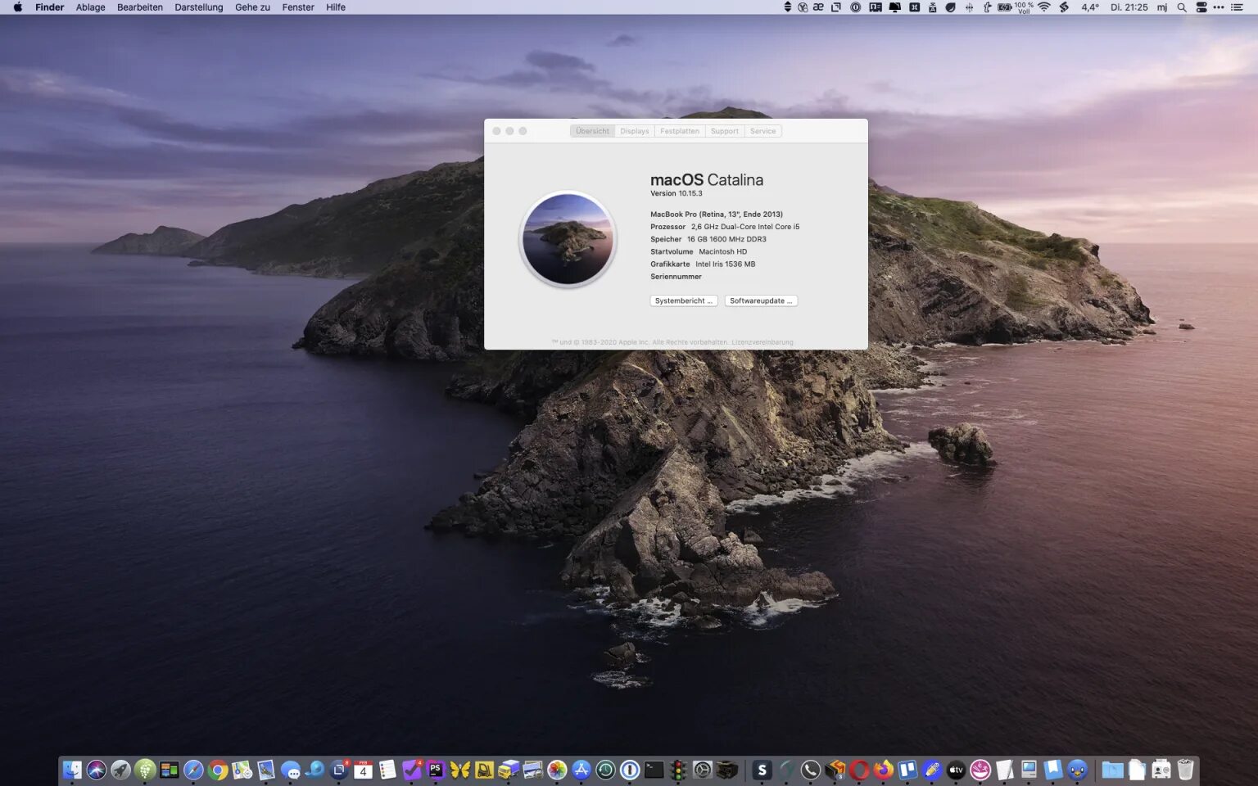The width and height of the screenshot is (1258, 786).
Task: Open Spotlight search from the menu bar
Action: (1182, 7)
